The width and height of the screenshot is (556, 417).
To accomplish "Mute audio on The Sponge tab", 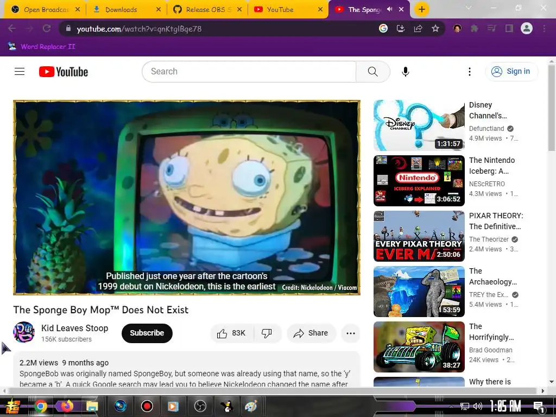I will coord(390,10).
